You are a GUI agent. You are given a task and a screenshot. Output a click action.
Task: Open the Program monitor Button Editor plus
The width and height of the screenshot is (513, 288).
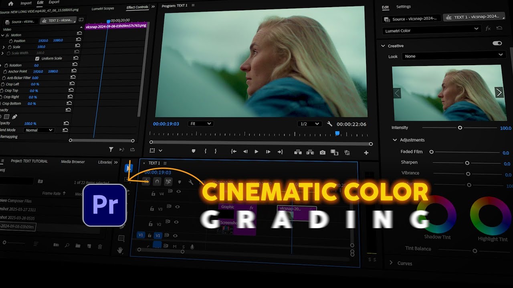[x=366, y=153]
